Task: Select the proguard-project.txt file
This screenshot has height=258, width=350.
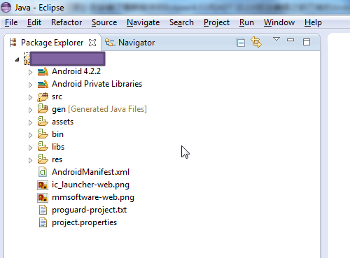Action: click(89, 210)
